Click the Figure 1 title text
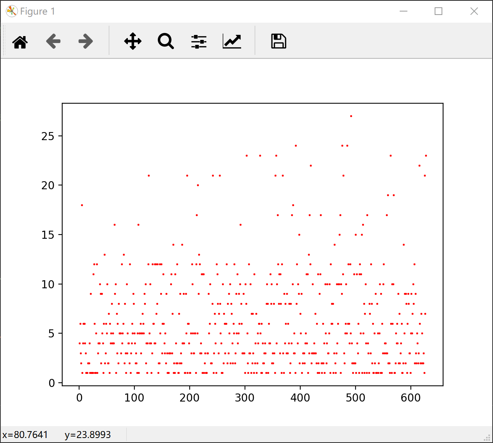Image resolution: width=493 pixels, height=443 pixels. (x=38, y=12)
